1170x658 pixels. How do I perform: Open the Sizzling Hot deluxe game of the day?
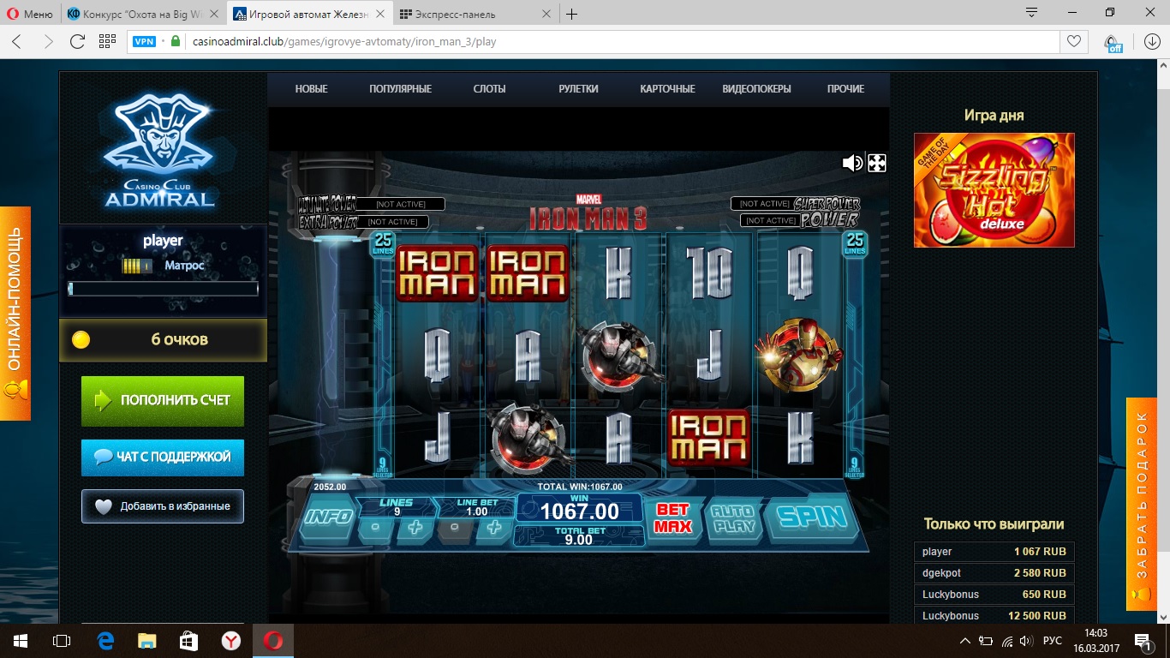pos(994,190)
